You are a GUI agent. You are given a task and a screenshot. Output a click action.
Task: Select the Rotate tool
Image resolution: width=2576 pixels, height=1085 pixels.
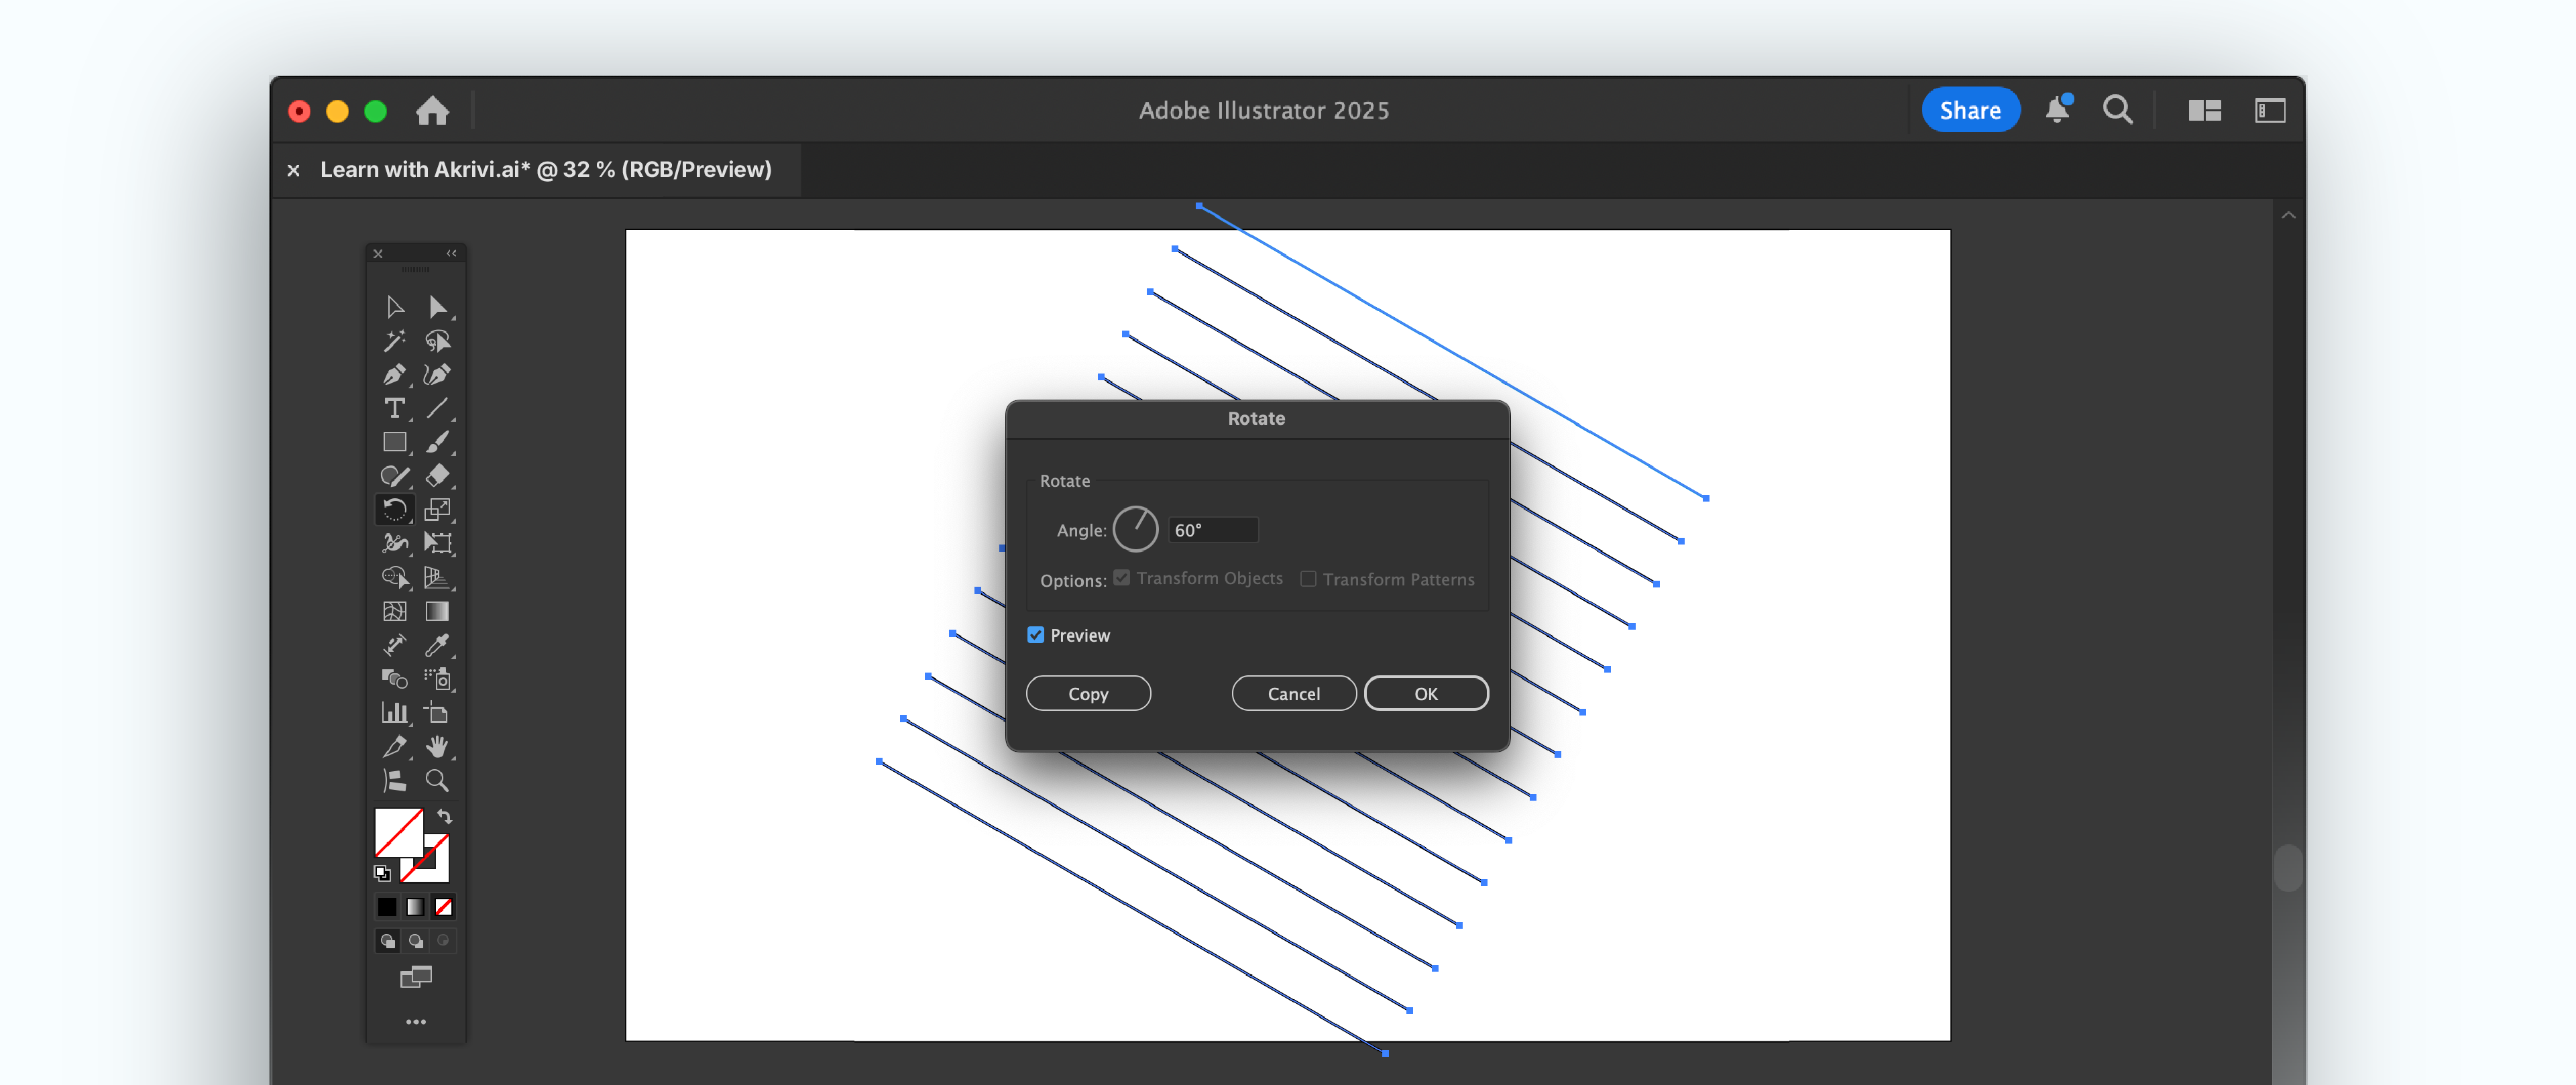coord(395,510)
